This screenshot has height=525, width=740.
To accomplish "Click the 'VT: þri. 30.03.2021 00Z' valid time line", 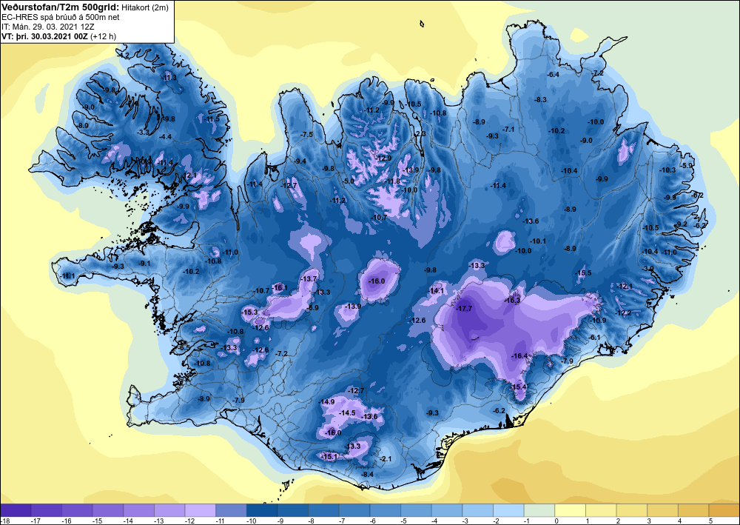I will (45, 36).
